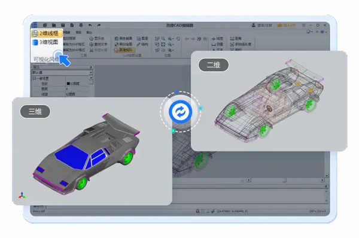Click the undo arrow in the title bar
This screenshot has height=238, width=359.
90,25
